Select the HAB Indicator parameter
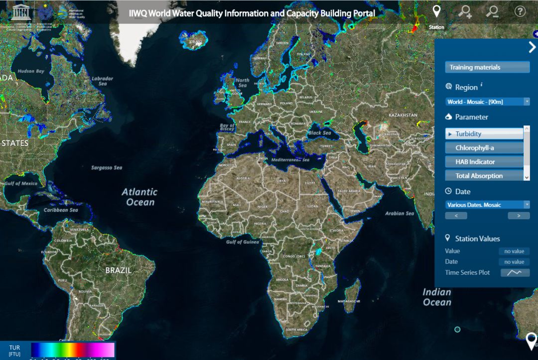 (484, 162)
